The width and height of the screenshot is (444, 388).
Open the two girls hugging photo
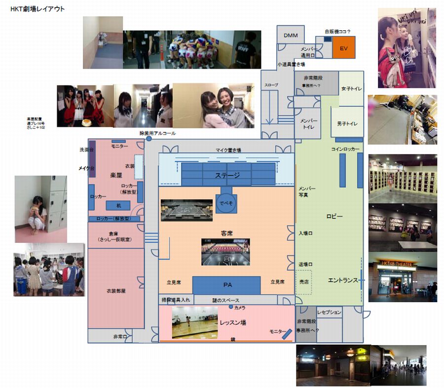tap(213, 106)
